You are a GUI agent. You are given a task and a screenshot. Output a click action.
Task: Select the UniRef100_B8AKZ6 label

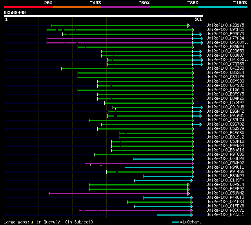click(x=225, y=99)
